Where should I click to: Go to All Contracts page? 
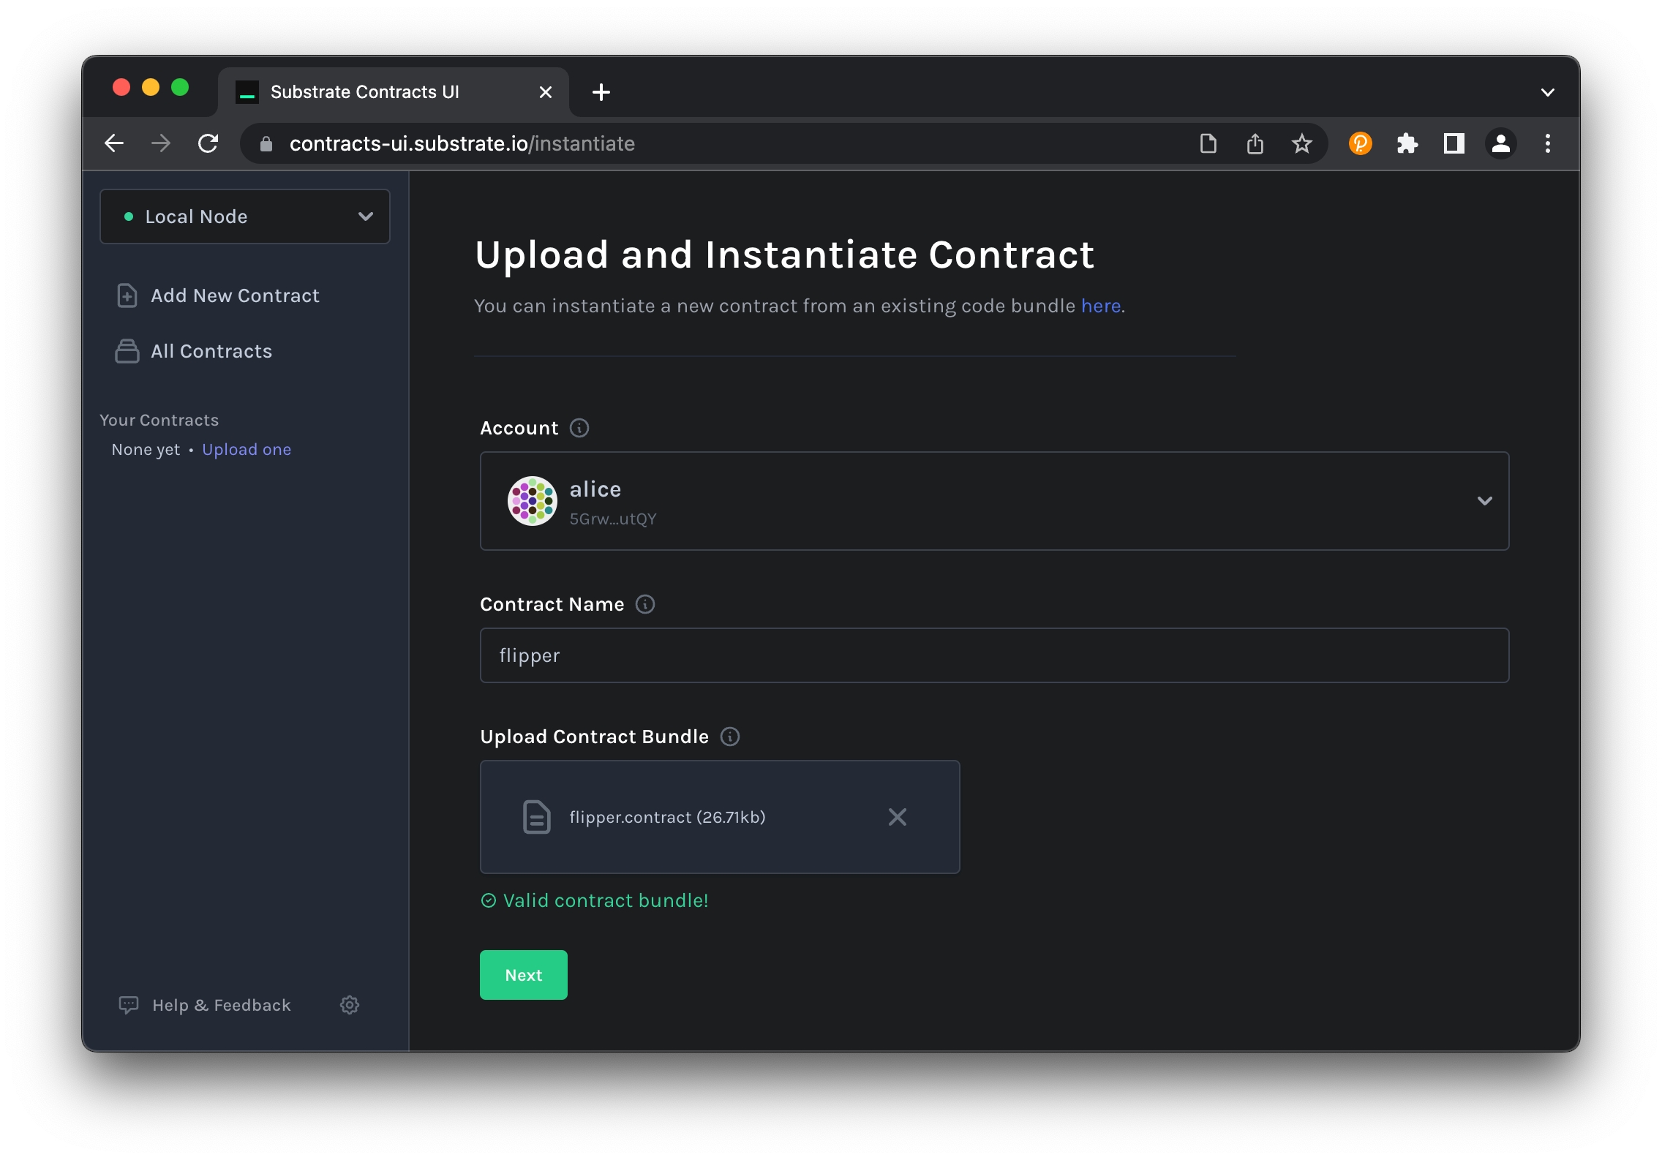[x=211, y=351]
